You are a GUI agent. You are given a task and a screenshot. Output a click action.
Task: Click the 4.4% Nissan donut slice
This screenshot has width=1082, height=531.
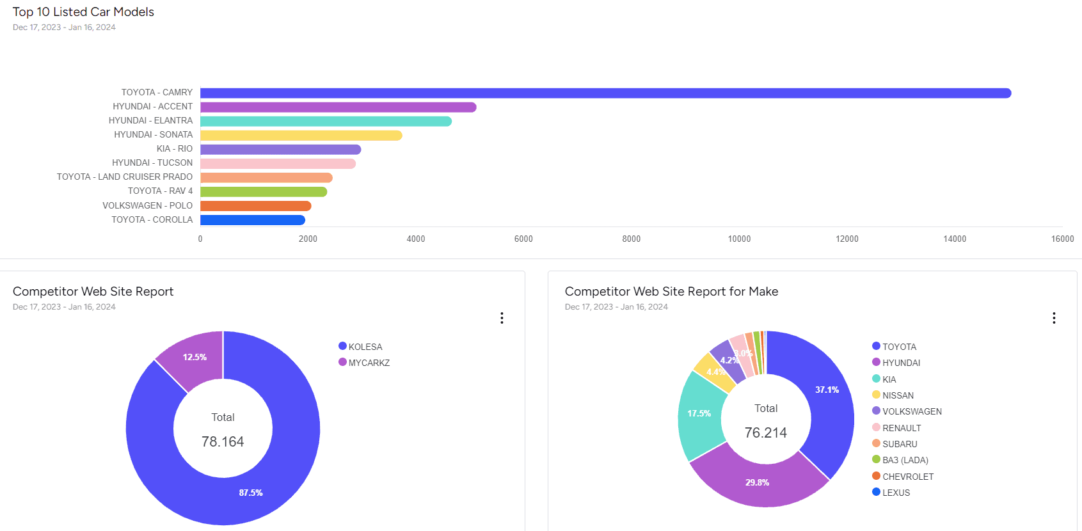(x=713, y=372)
